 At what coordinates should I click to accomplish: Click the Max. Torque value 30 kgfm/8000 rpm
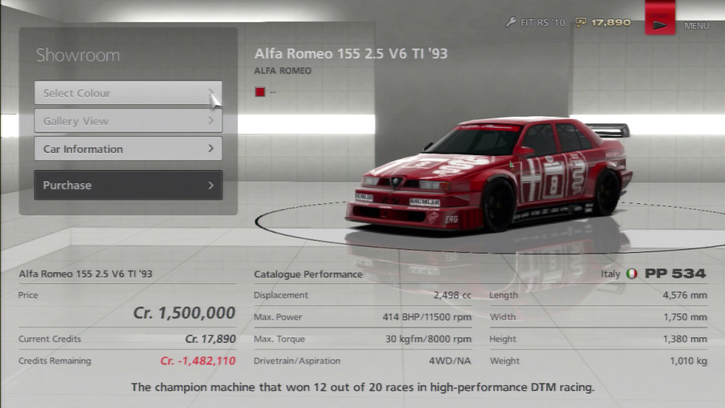[428, 339]
